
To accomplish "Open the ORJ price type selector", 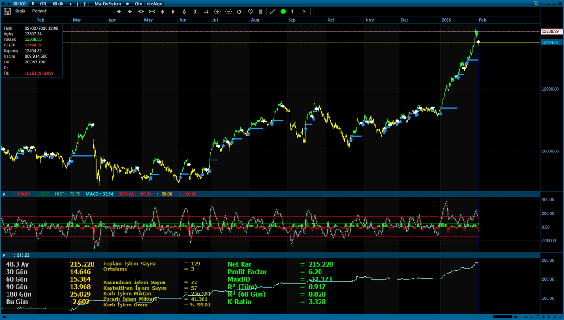I will 44,4.
